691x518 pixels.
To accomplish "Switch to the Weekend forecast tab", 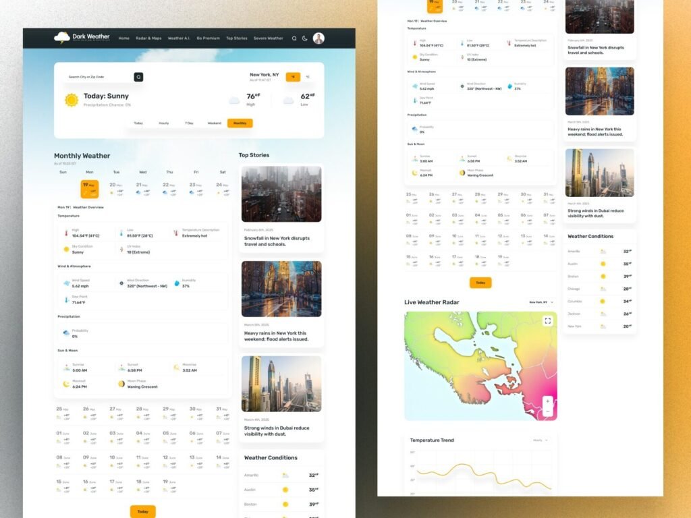I will click(x=215, y=123).
